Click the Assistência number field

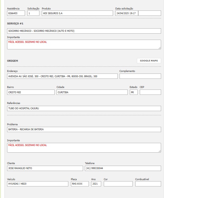coord(16,13)
